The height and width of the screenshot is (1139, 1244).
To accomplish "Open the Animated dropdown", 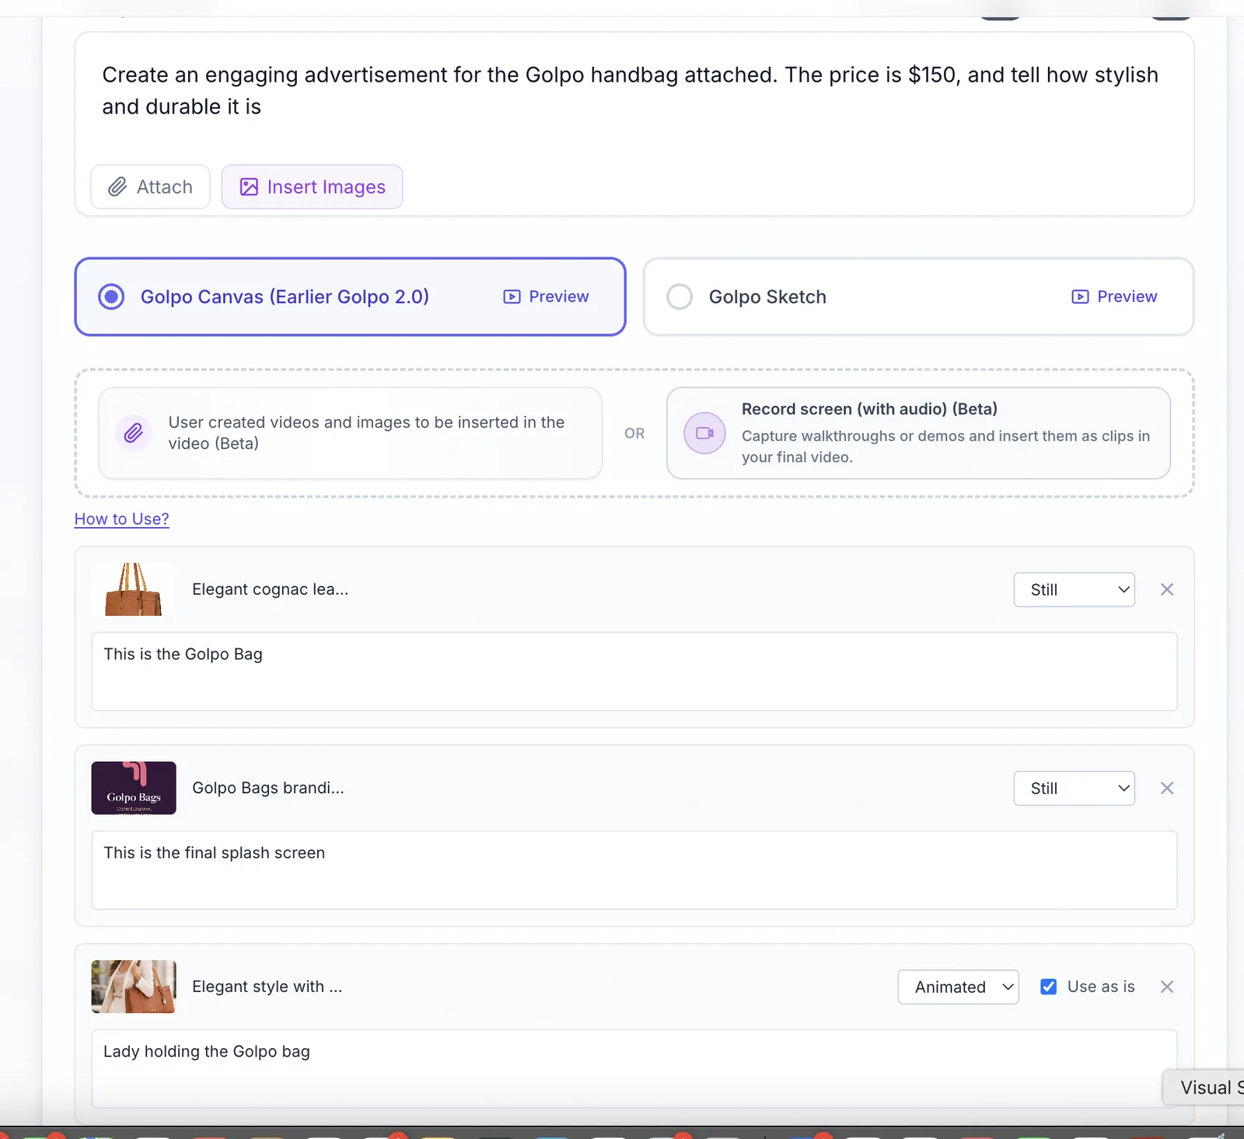I will (x=958, y=987).
